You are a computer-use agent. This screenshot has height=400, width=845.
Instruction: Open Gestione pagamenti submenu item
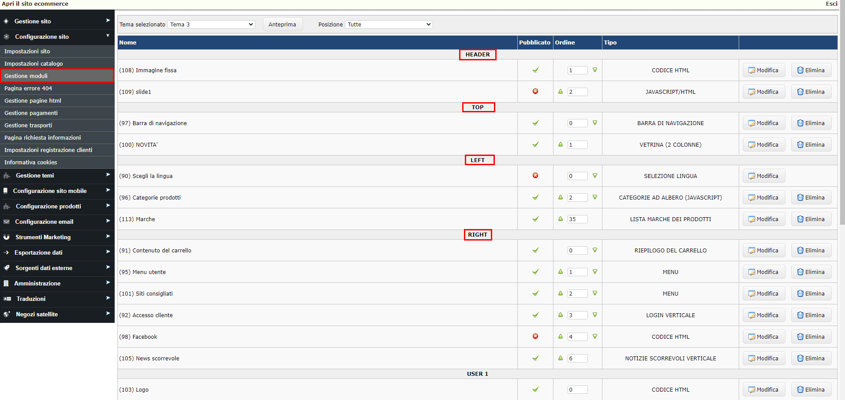(57, 113)
